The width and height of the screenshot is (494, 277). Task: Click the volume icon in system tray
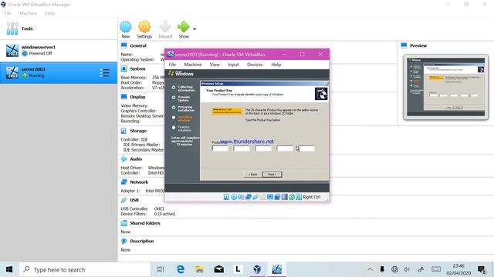point(407,269)
